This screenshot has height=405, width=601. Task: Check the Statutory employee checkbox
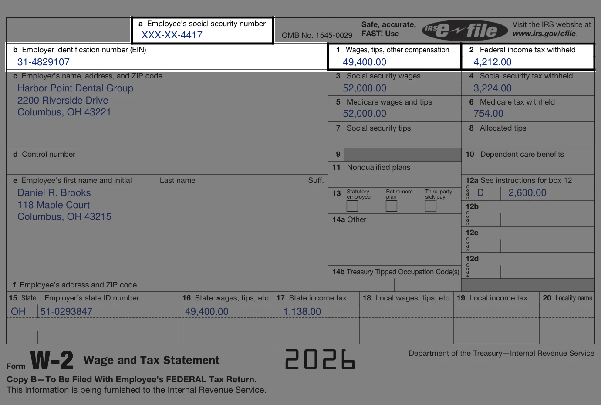pyautogui.click(x=352, y=206)
